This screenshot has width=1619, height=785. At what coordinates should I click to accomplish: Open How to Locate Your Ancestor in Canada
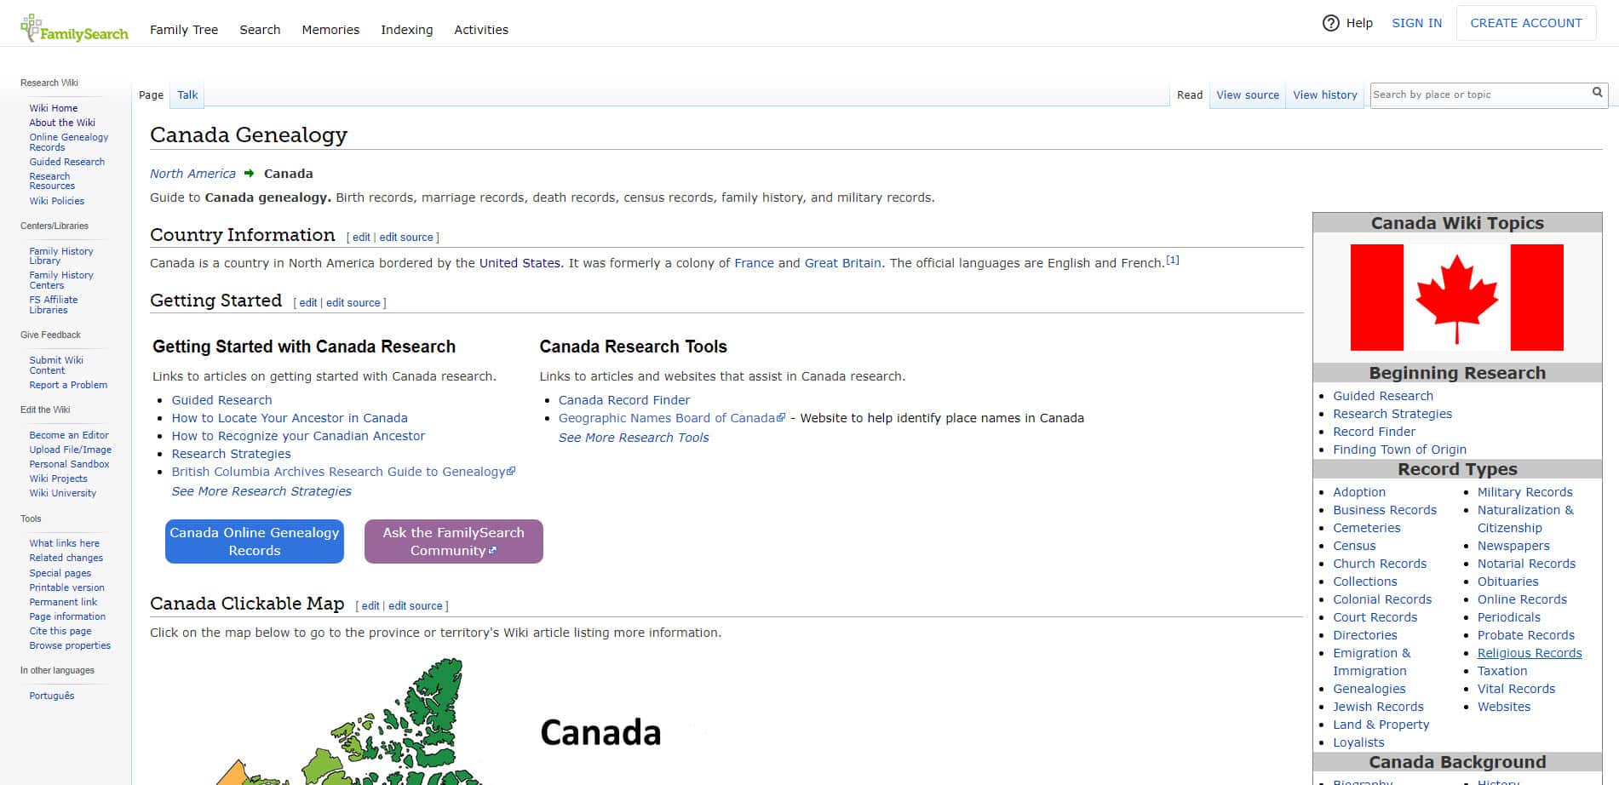(x=290, y=418)
